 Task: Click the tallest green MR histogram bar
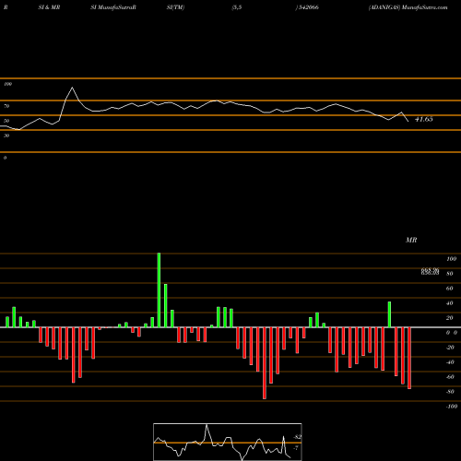tap(159, 290)
